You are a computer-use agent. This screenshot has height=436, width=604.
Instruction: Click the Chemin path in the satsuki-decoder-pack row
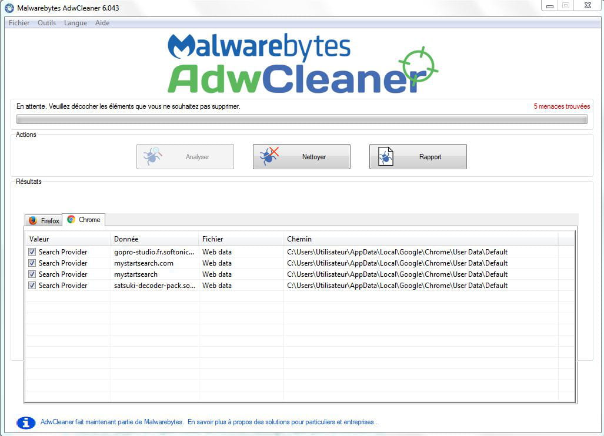(397, 286)
